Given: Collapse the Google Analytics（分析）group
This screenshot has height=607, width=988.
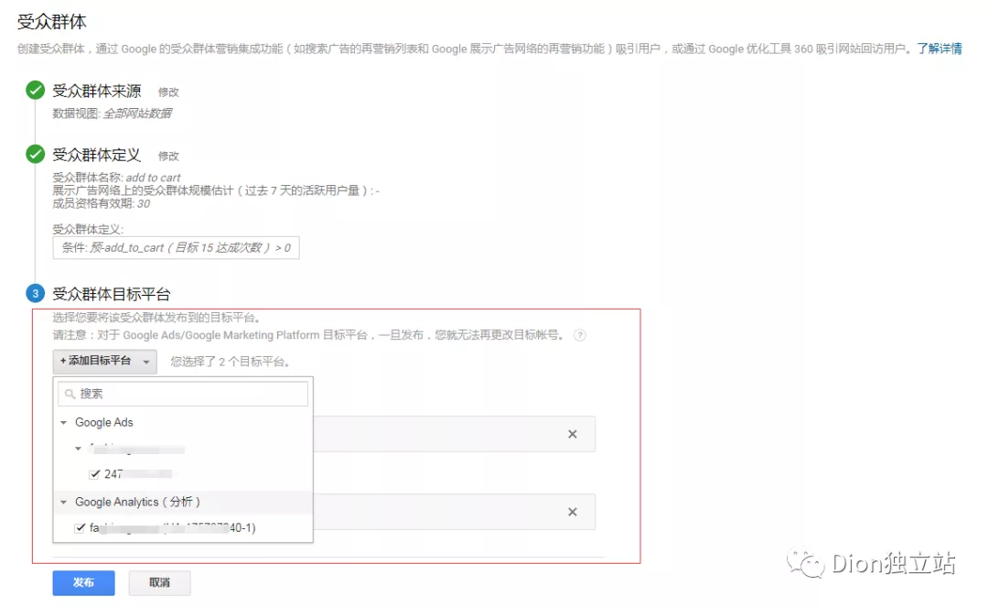Looking at the screenshot, I should pyautogui.click(x=63, y=503).
